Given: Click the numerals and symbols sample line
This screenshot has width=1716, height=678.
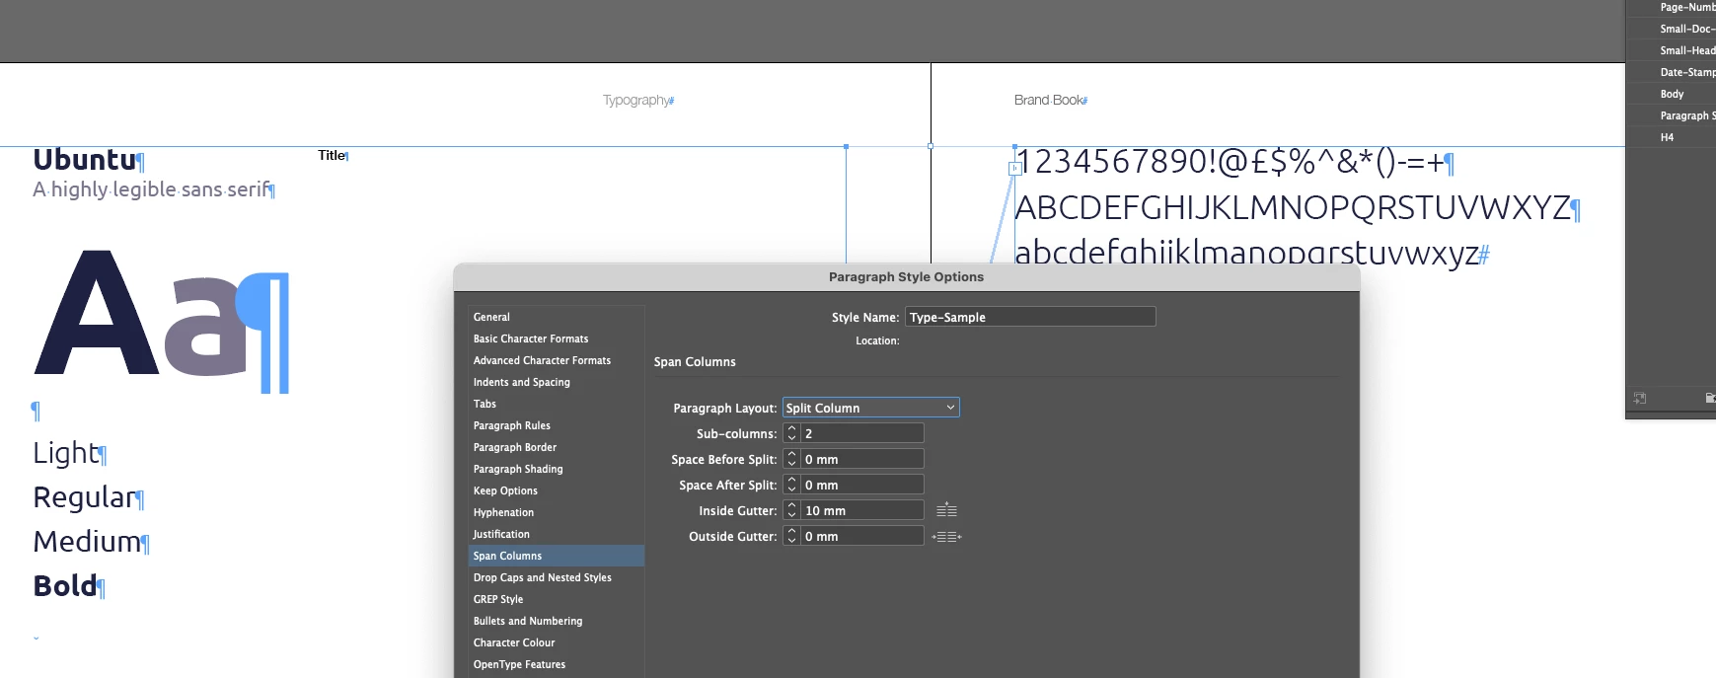Looking at the screenshot, I should point(1229,162).
